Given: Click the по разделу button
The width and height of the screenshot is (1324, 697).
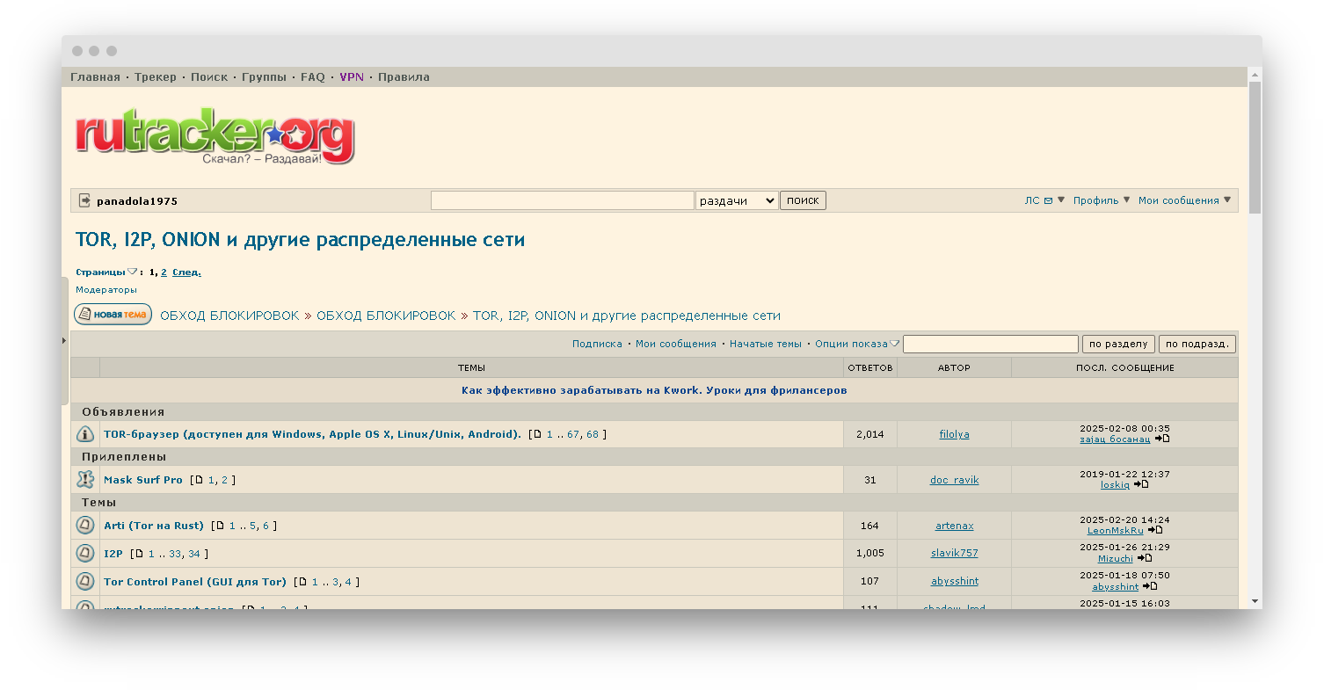Looking at the screenshot, I should click(x=1119, y=344).
